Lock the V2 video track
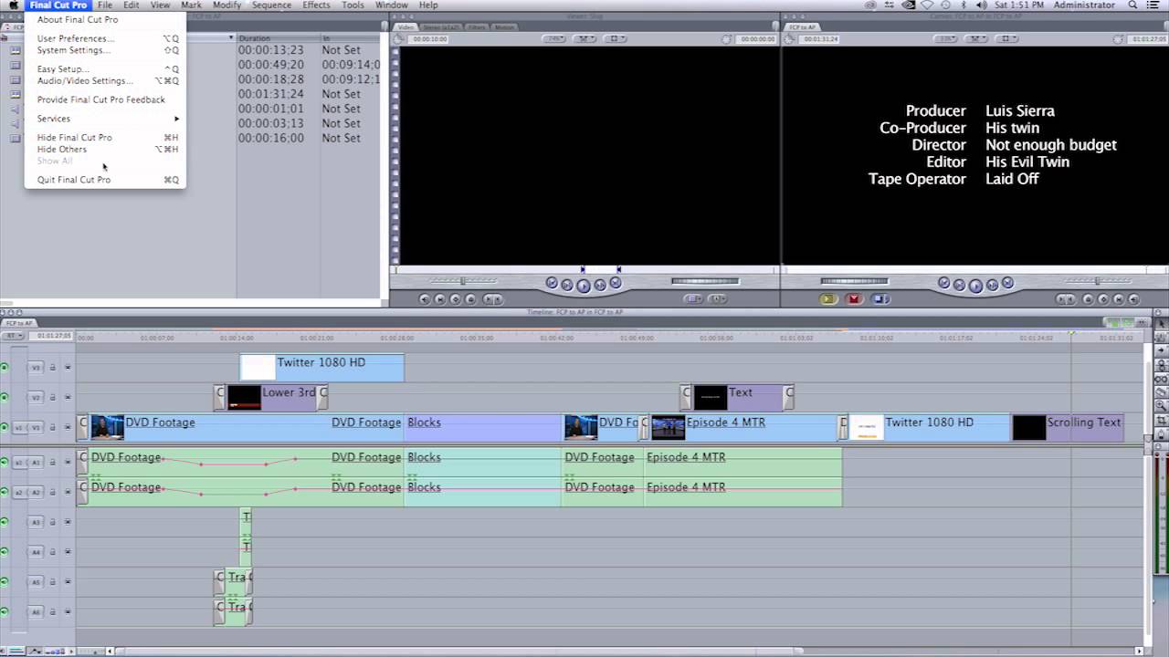1169x657 pixels. [x=52, y=398]
